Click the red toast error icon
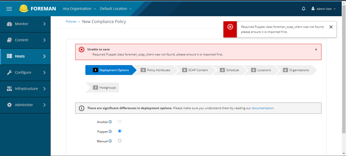Viewport: 346px width, 156px height. (x=230, y=27)
